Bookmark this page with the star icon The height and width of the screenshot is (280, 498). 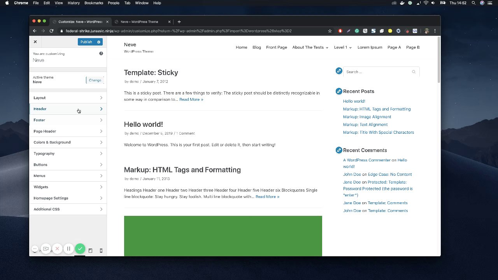click(330, 31)
